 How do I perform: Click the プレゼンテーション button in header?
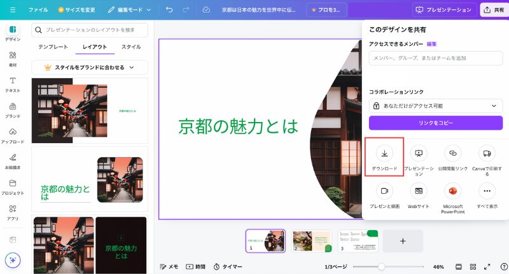[x=443, y=10]
